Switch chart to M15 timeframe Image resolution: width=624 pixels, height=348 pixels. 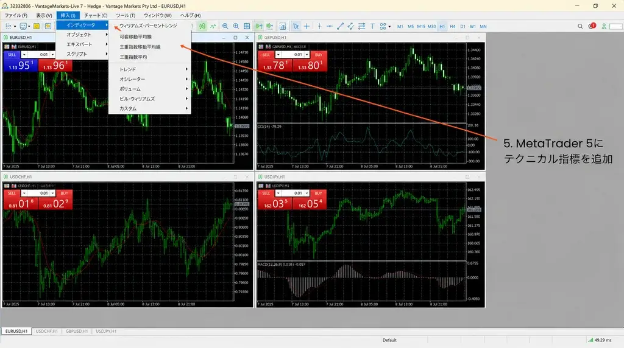(x=421, y=26)
